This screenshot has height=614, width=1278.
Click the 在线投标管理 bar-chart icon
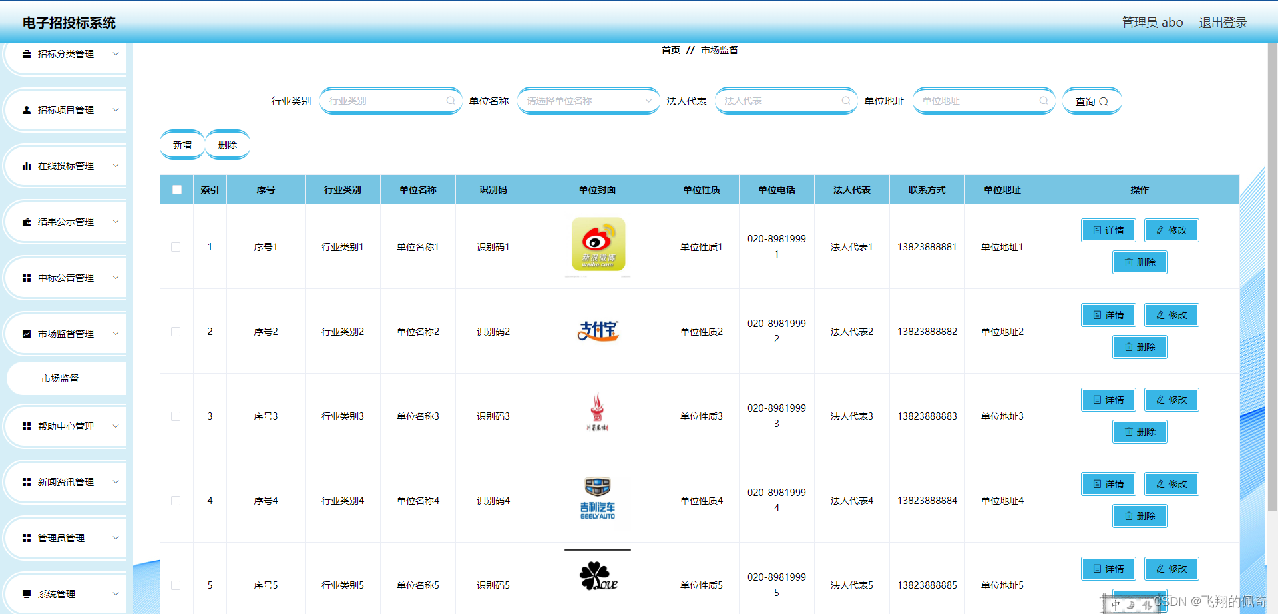27,165
